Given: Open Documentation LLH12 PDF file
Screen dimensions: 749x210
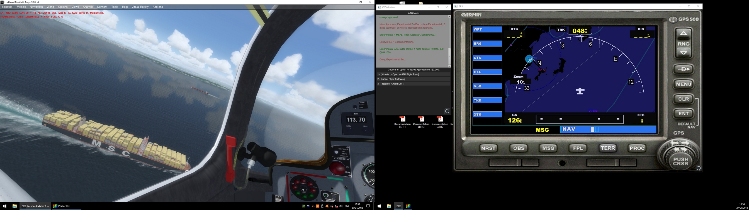Looking at the screenshot, I should pos(440,122).
